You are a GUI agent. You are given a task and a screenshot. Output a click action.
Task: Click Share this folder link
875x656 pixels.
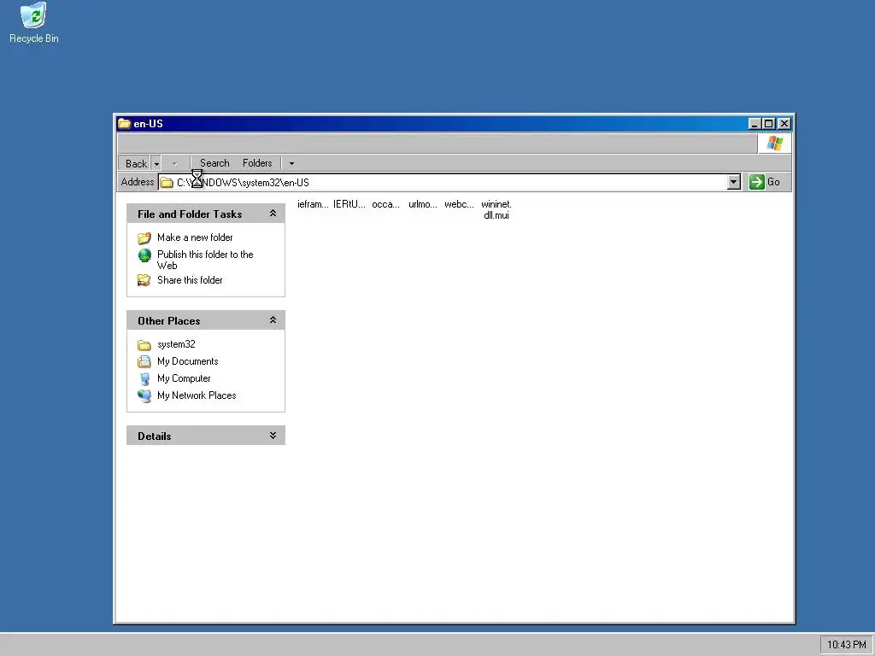pyautogui.click(x=190, y=280)
